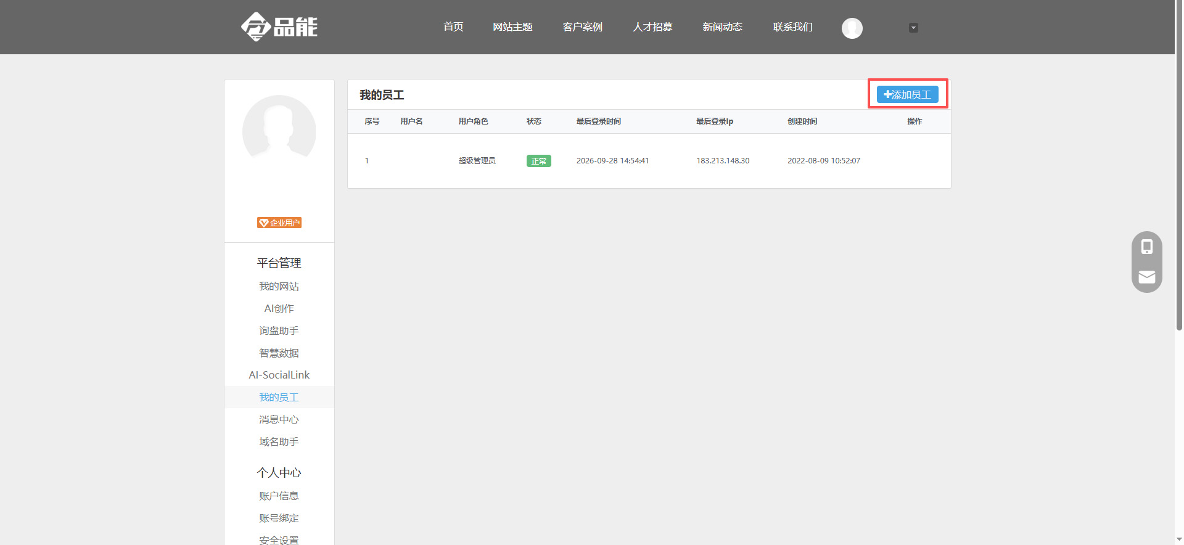The image size is (1184, 545).
Task: Click the 最后登录时间 column header
Action: click(x=599, y=121)
